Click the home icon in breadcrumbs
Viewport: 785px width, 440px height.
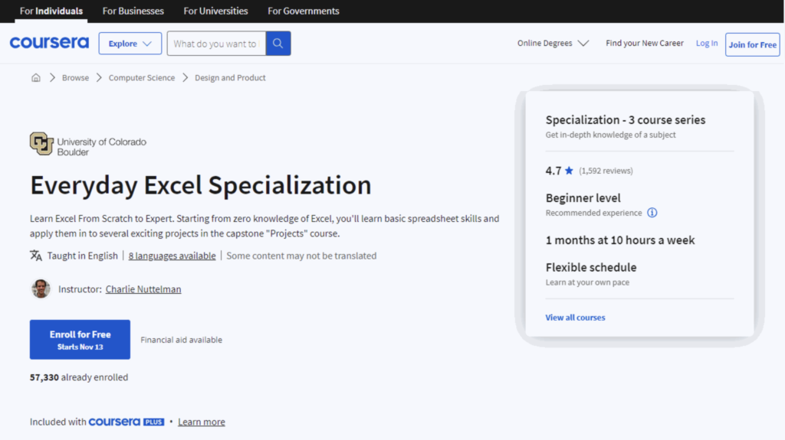tap(36, 78)
